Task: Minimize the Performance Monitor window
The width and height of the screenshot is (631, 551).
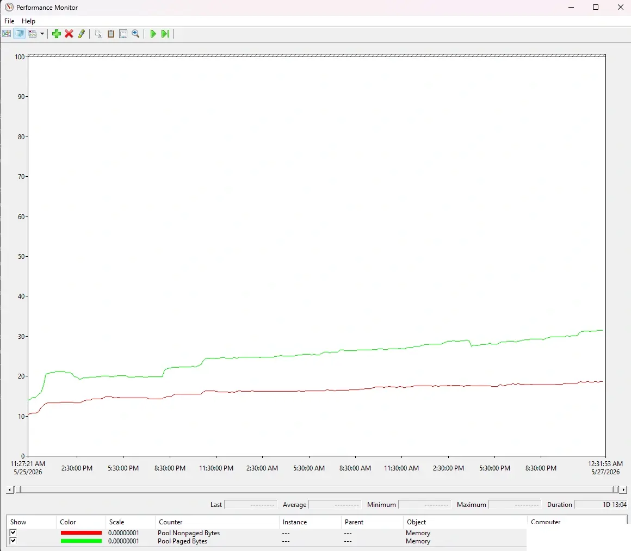Action: (x=571, y=7)
